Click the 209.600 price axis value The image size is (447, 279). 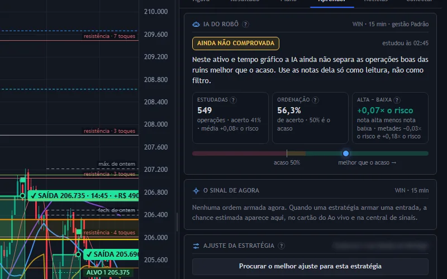click(156, 35)
